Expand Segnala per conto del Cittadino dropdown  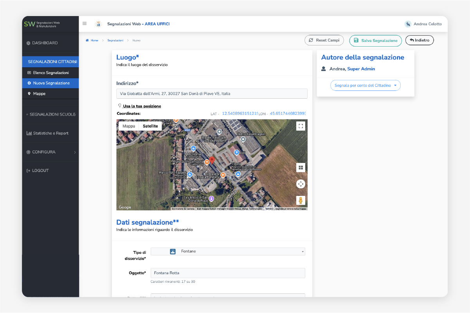365,85
